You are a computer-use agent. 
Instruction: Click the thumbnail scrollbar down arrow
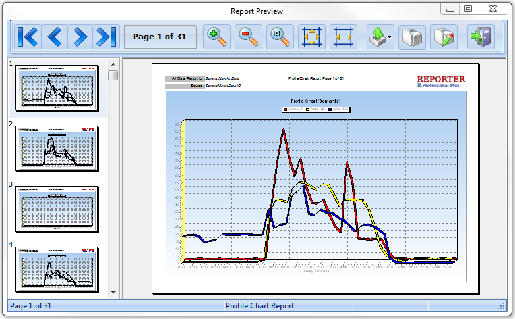tap(113, 293)
